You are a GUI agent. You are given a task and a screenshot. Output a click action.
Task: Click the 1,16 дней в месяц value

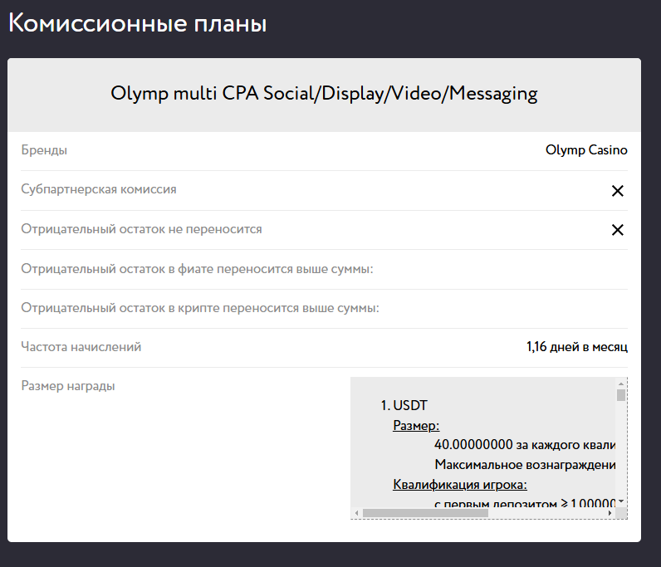coord(577,347)
